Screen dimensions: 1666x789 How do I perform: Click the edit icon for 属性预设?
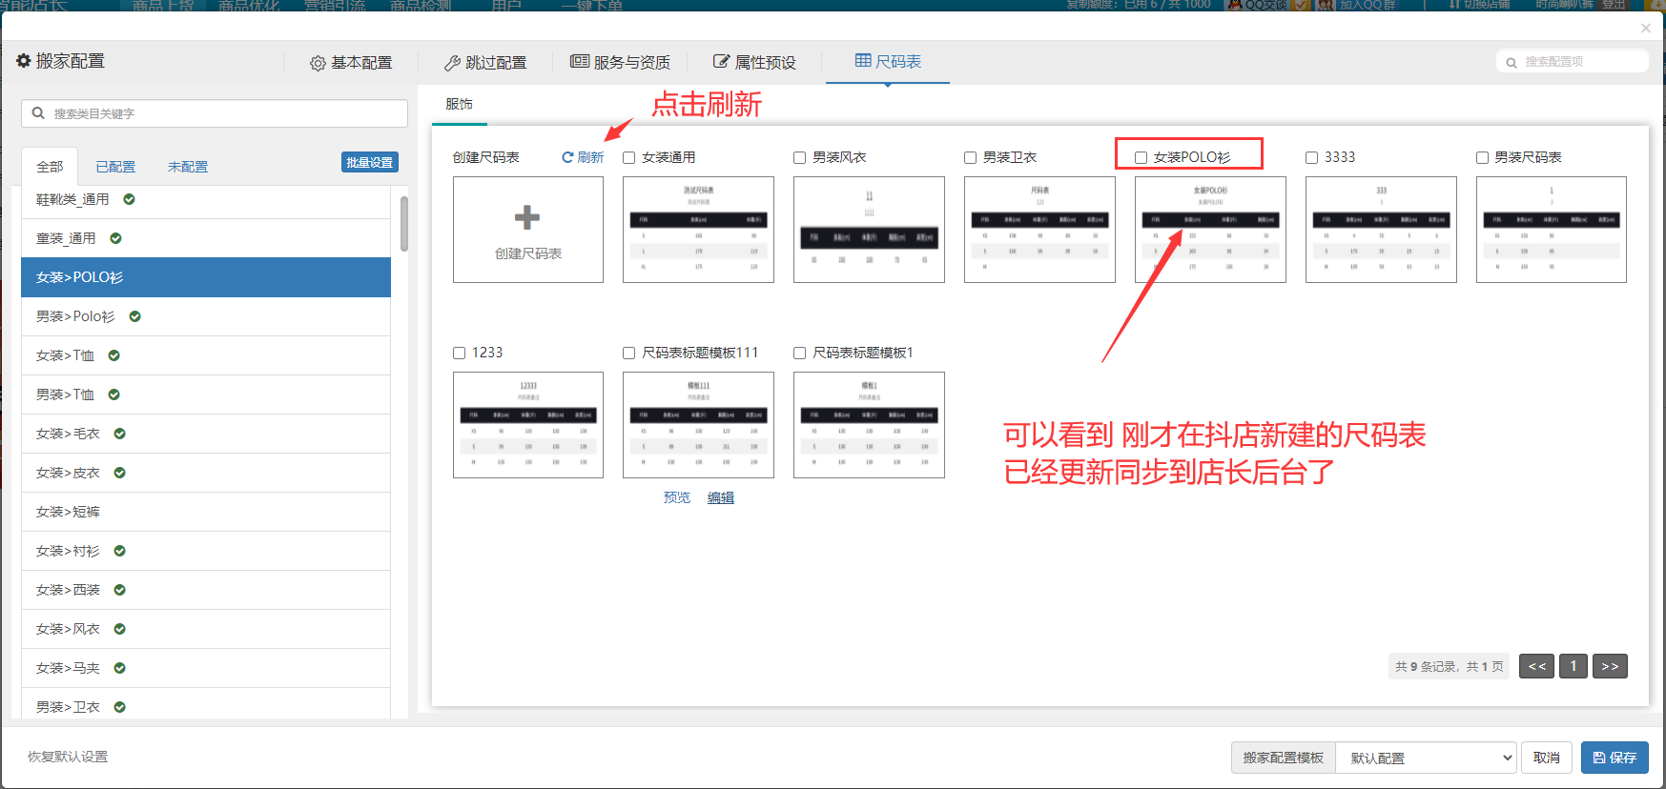(x=721, y=62)
